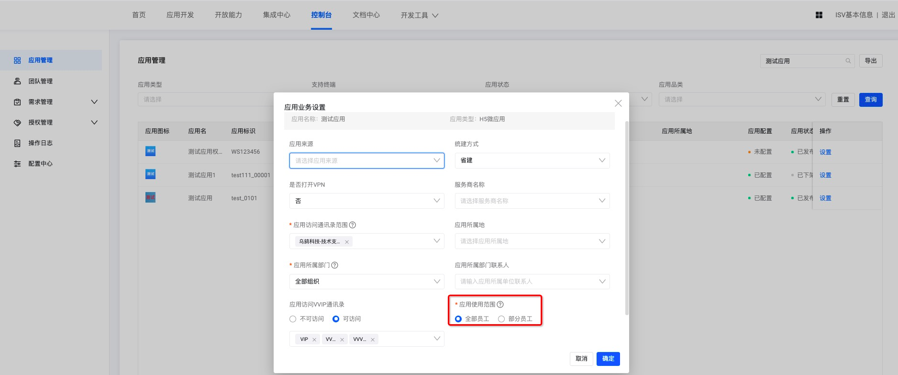Select 全部员工 radio option
898x375 pixels.
[x=458, y=319]
